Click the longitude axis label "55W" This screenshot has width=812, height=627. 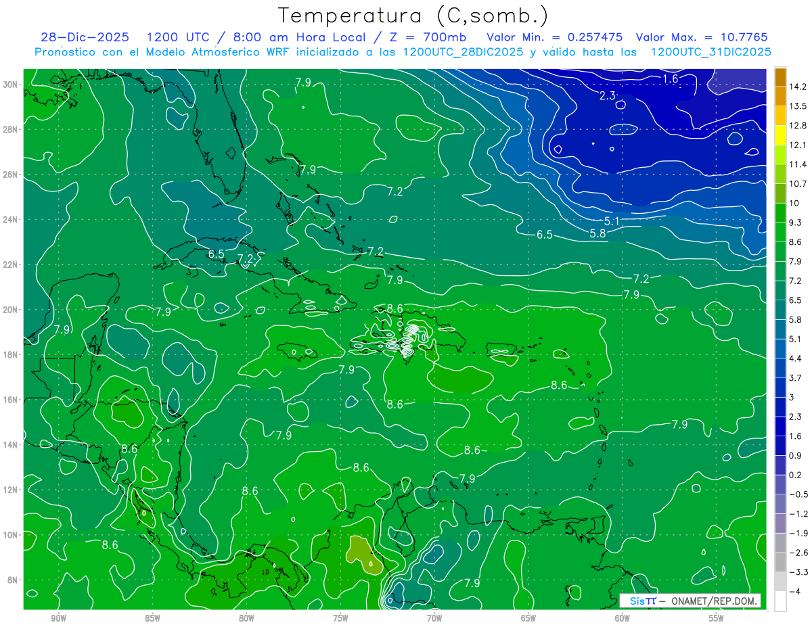point(717,618)
